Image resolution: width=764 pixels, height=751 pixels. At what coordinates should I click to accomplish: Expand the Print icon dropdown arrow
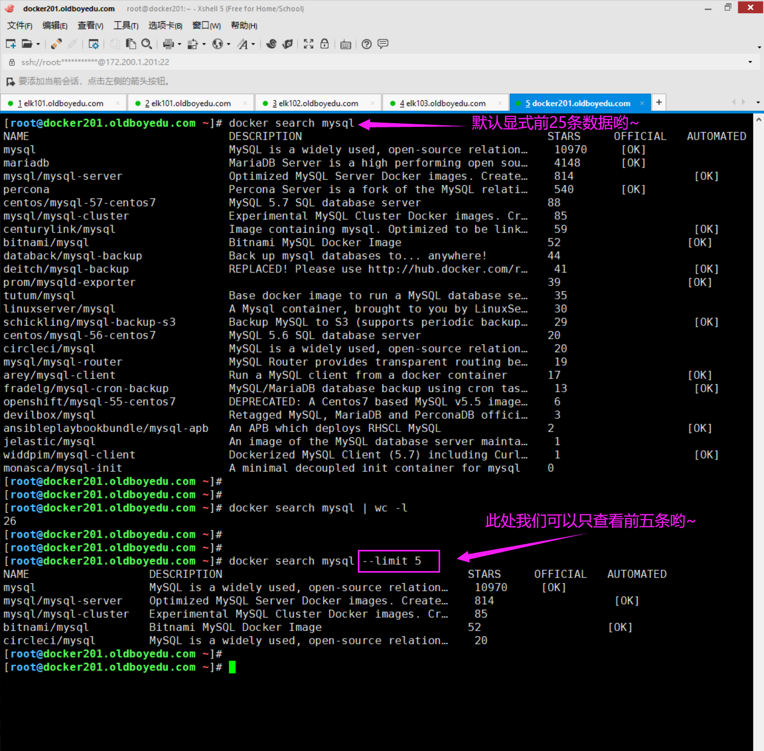click(x=179, y=45)
